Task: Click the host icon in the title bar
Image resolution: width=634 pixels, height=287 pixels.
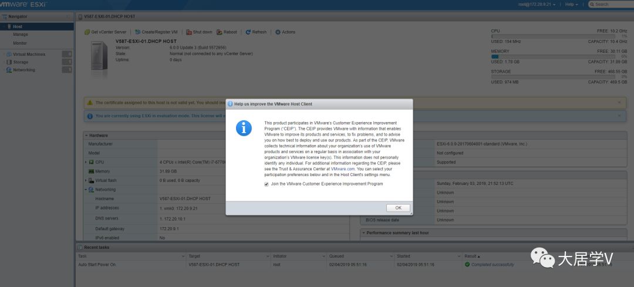Action: [80, 16]
